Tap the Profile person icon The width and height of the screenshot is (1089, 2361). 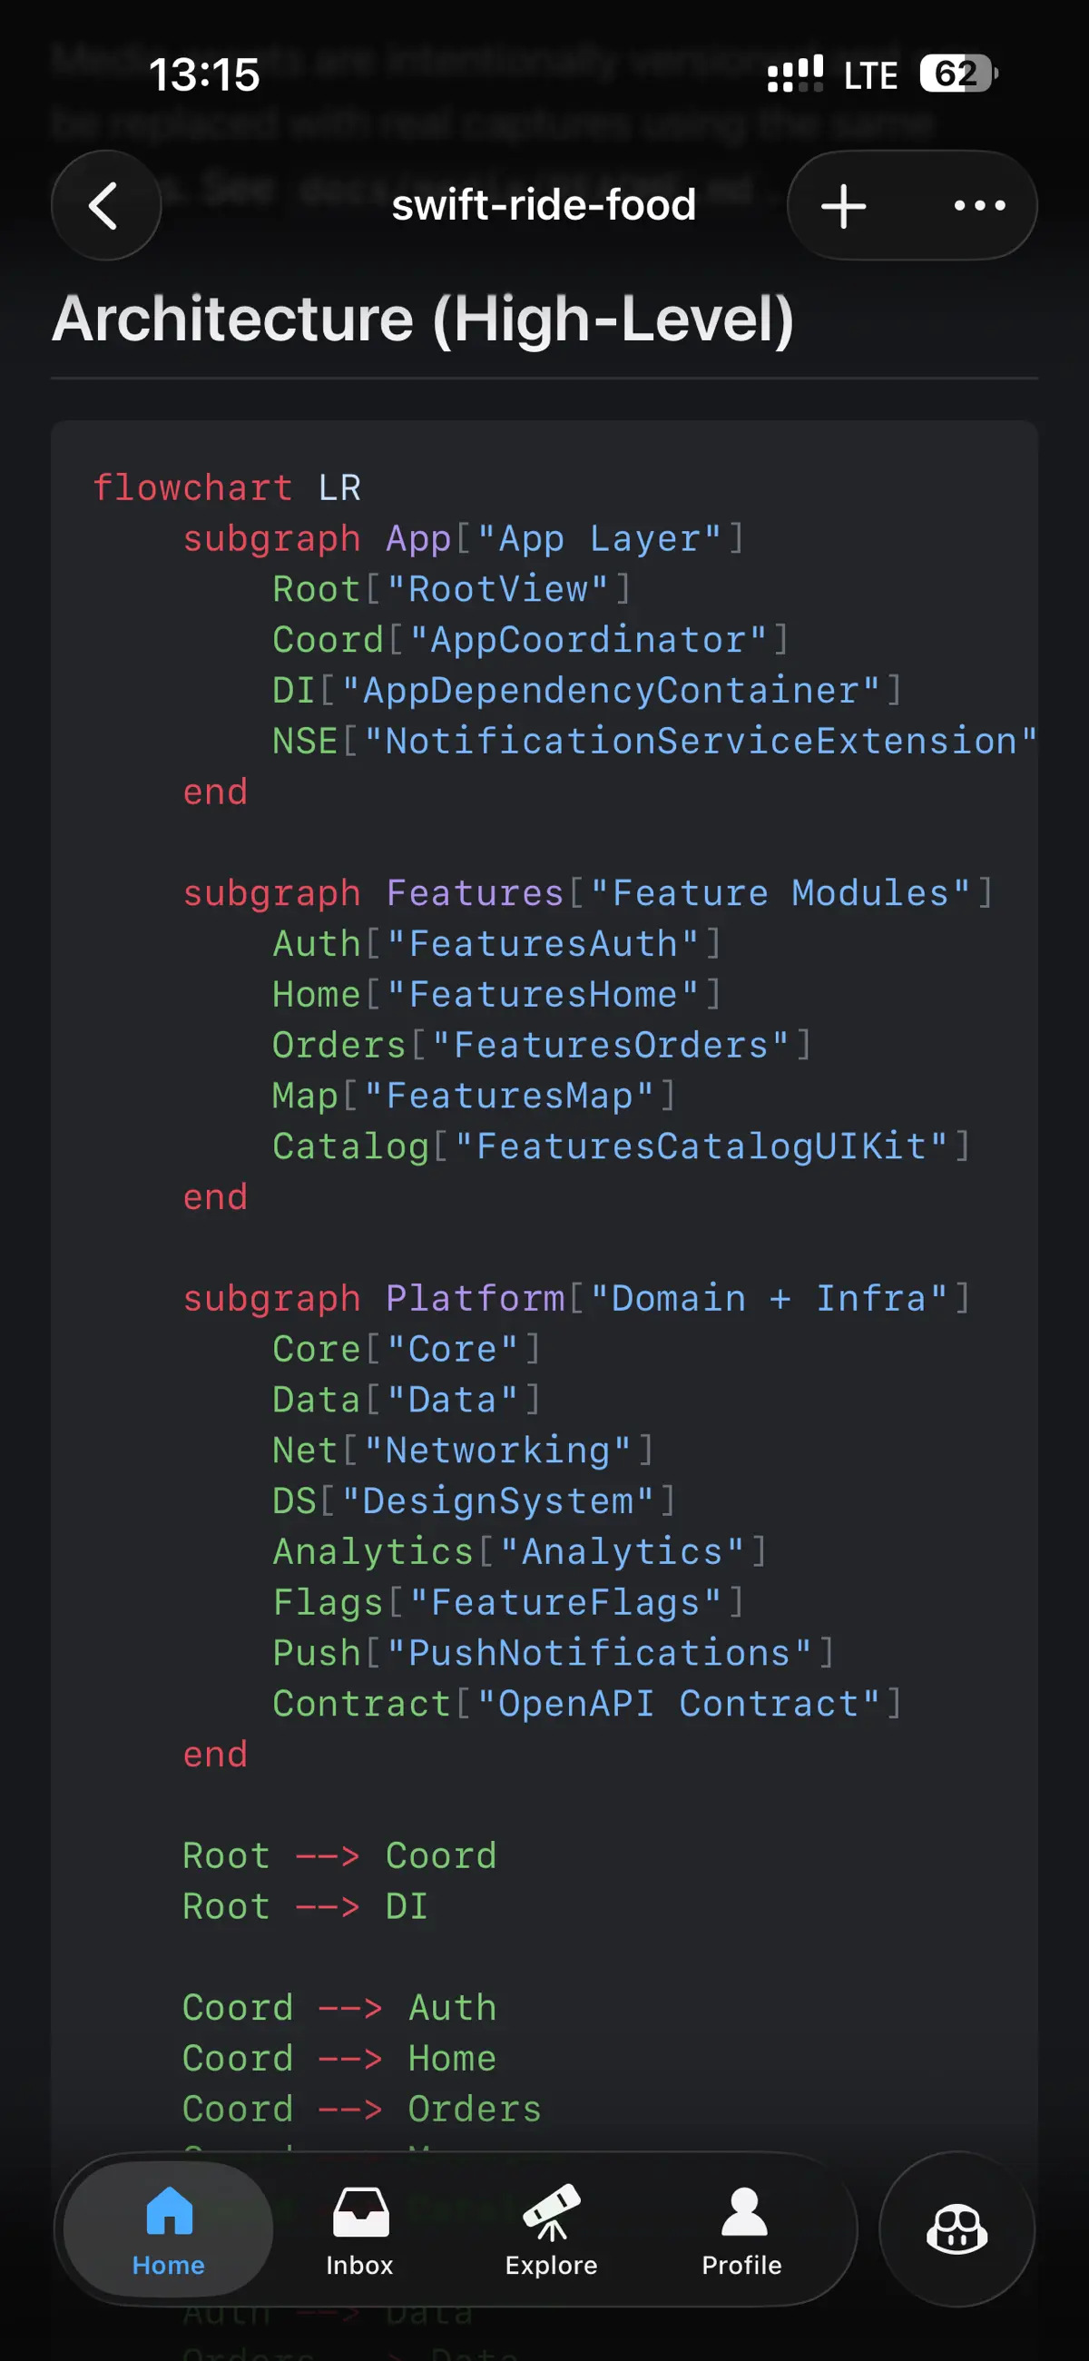(742, 2211)
